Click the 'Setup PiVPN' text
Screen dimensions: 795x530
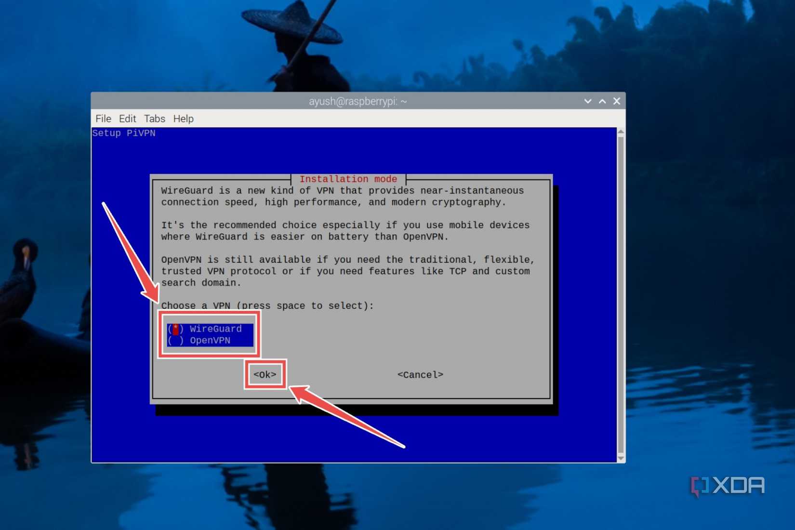[124, 133]
